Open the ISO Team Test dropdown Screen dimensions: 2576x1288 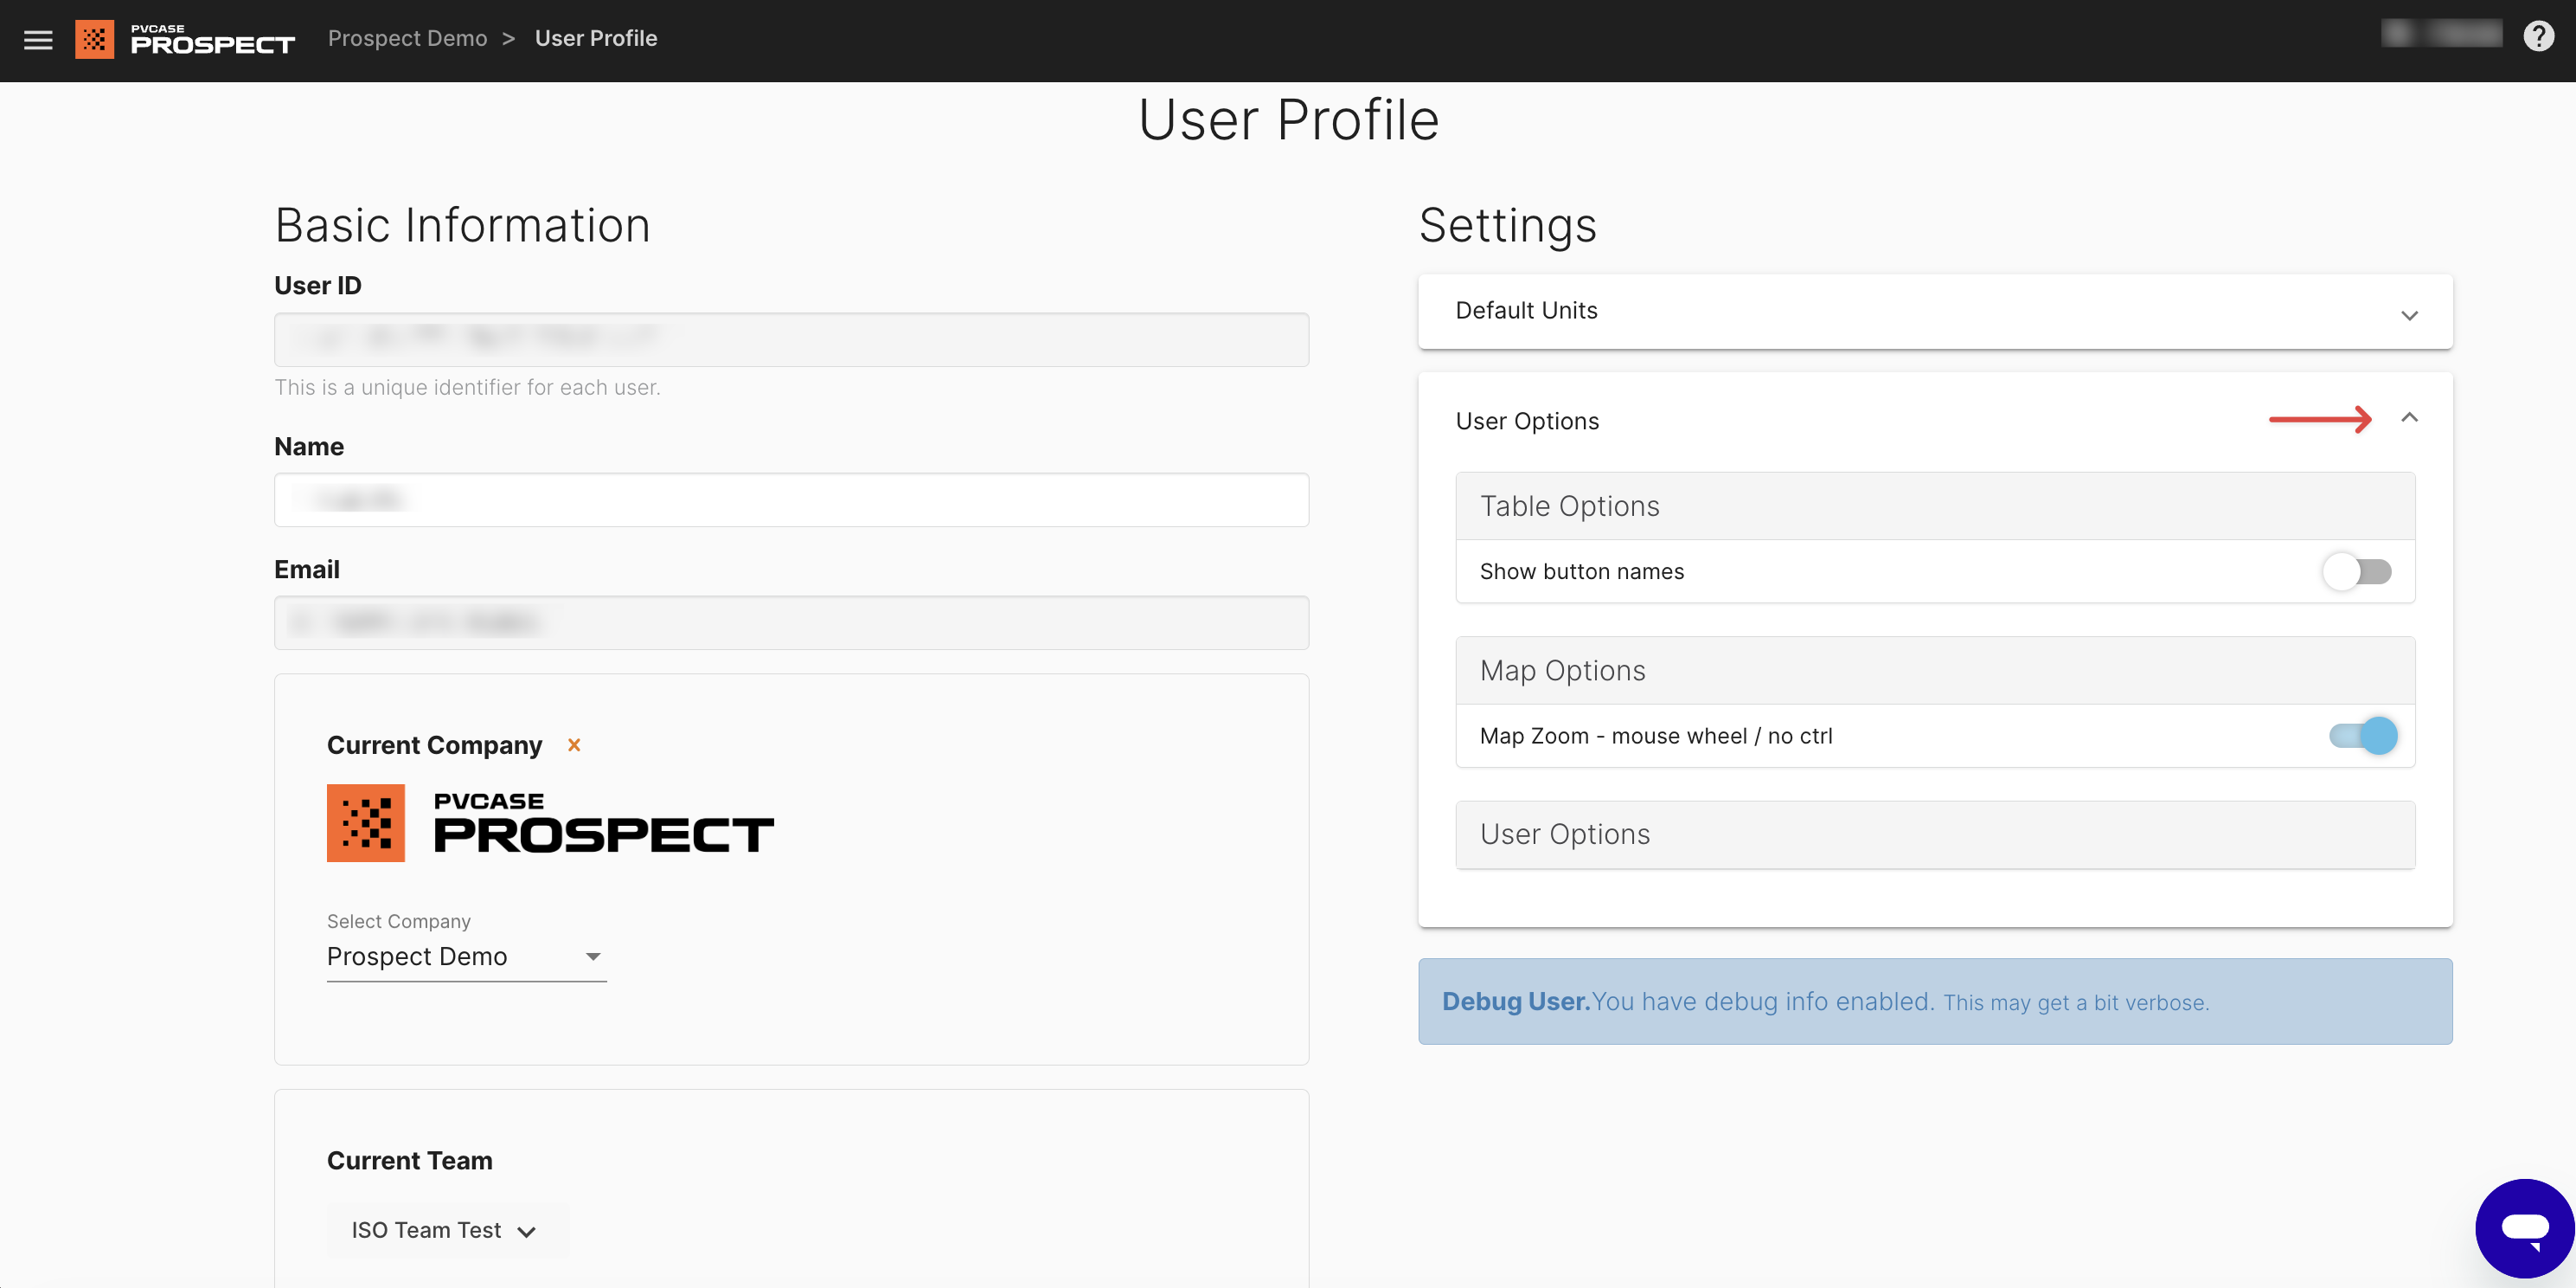(x=446, y=1230)
